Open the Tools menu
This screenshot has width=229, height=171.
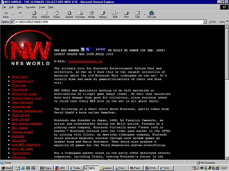[42, 7]
